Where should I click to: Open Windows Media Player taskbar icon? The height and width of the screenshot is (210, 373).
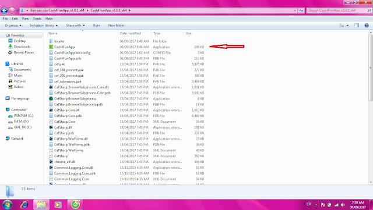click(58, 205)
